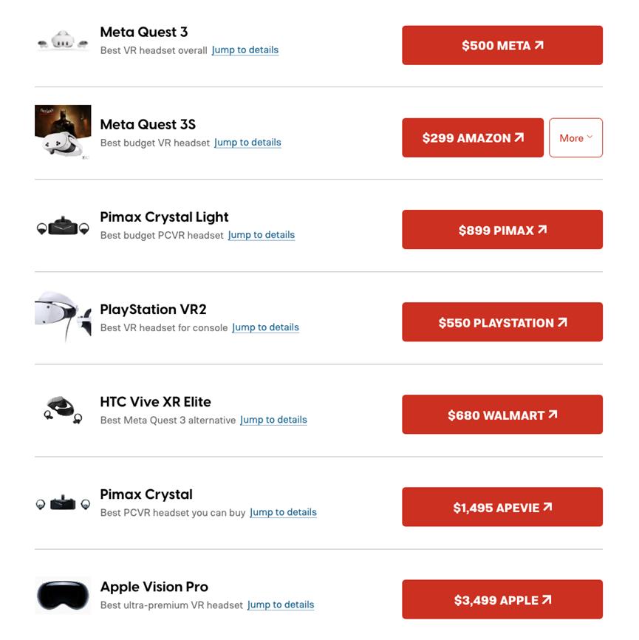Open the $500 Meta deal button

(502, 45)
